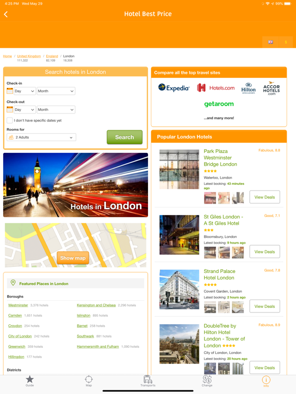The width and height of the screenshot is (296, 394).
Task: Click the 'Fabulous, 8.8' rating text
Action: 269,150
